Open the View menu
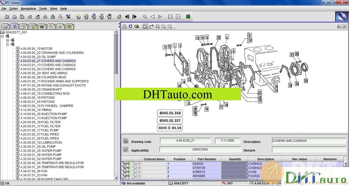The image size is (349, 186). pos(53,9)
